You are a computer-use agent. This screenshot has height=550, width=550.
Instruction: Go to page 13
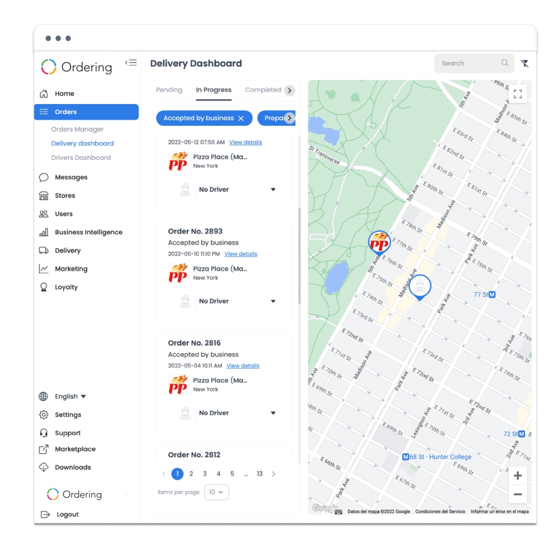tap(260, 474)
